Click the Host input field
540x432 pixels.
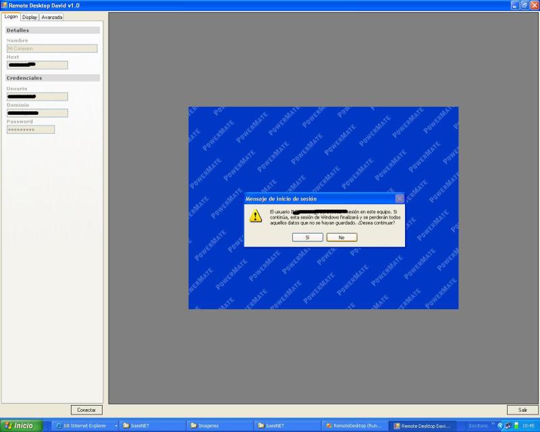[37, 65]
